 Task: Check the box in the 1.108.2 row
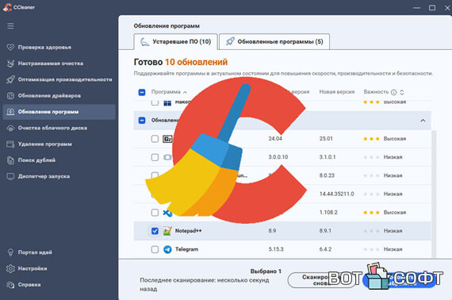(x=155, y=213)
